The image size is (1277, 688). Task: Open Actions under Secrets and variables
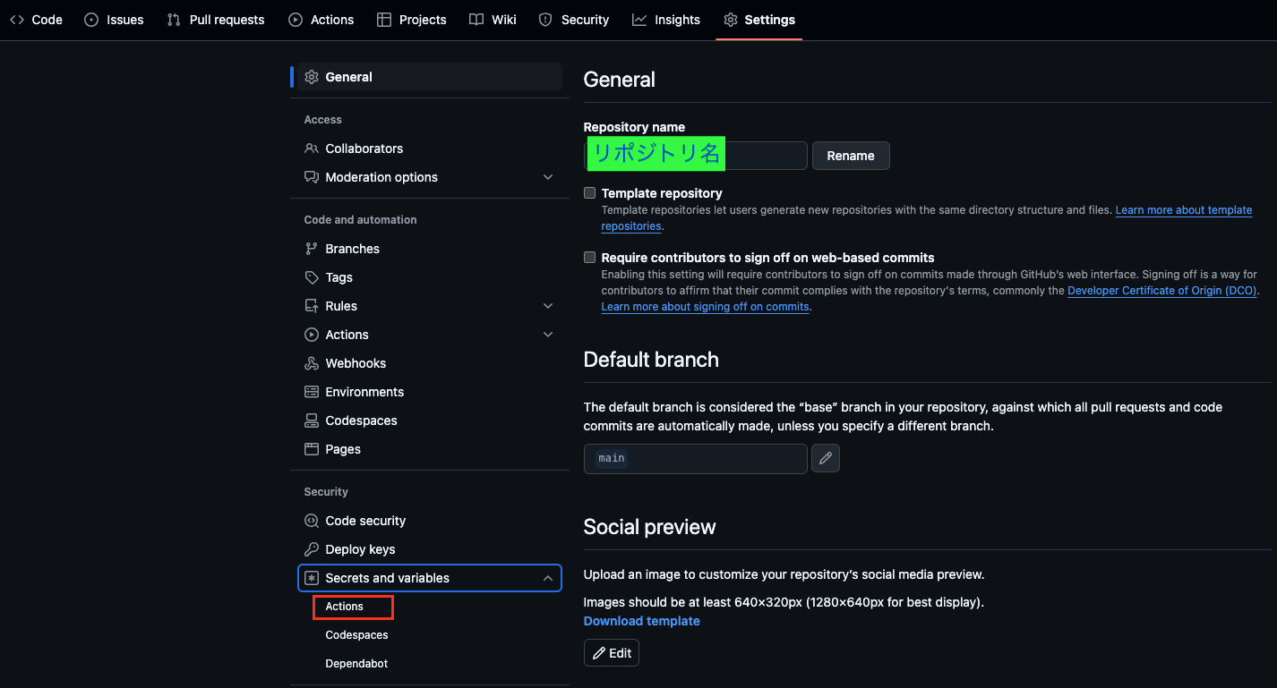click(343, 607)
